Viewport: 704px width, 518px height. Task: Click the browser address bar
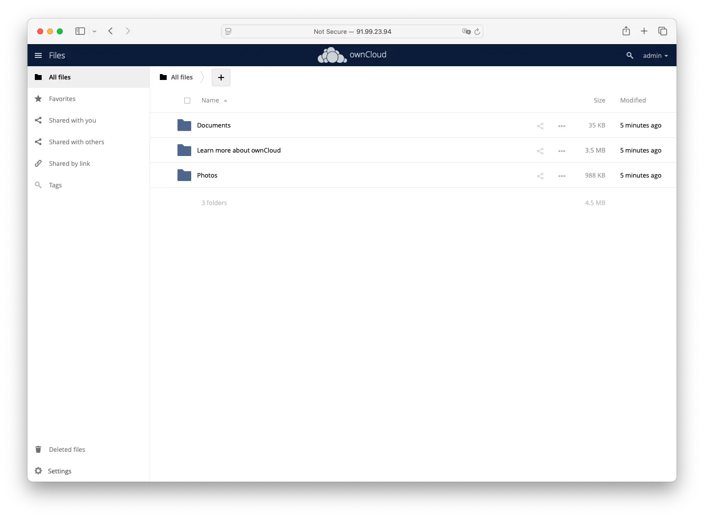pyautogui.click(x=352, y=31)
